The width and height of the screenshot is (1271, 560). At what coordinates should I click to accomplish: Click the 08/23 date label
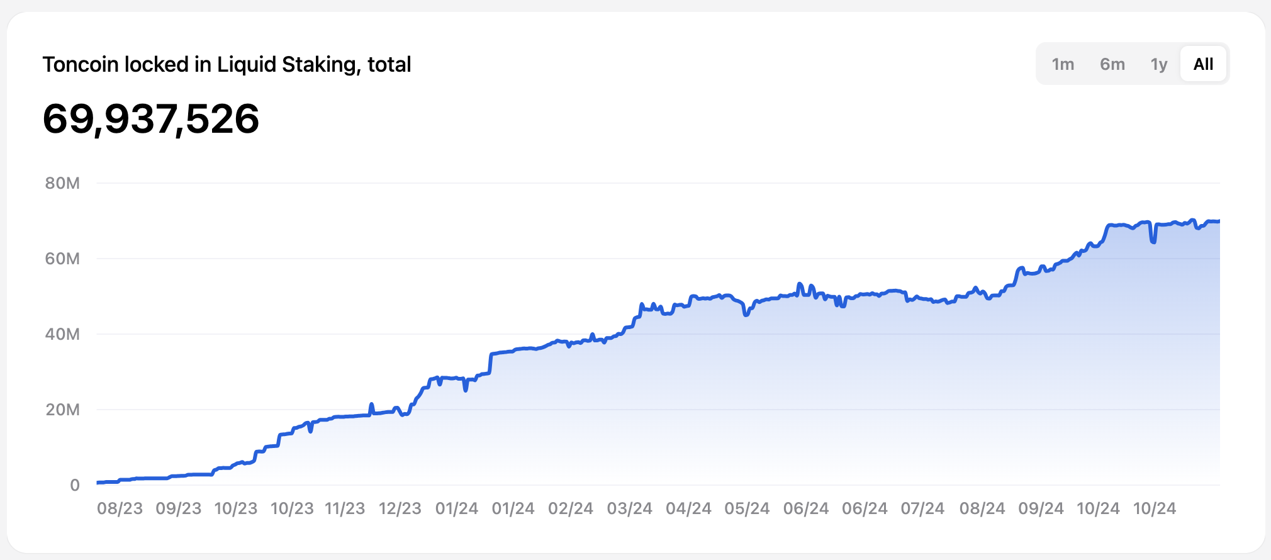[x=120, y=508]
